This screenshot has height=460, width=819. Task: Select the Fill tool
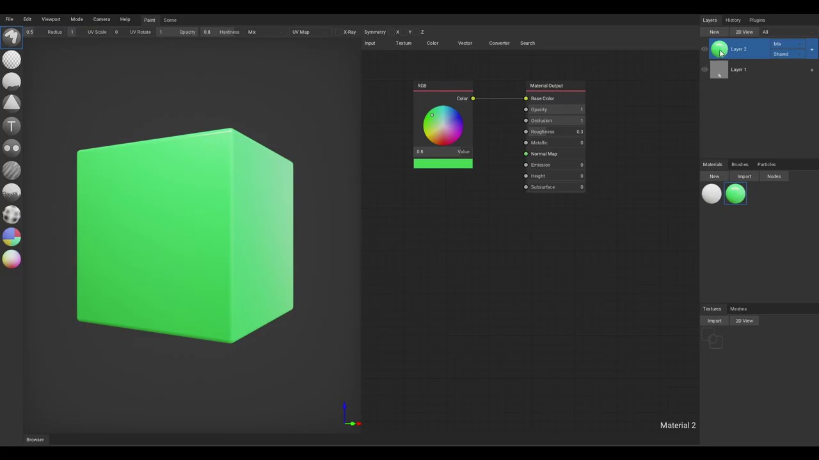point(12,81)
